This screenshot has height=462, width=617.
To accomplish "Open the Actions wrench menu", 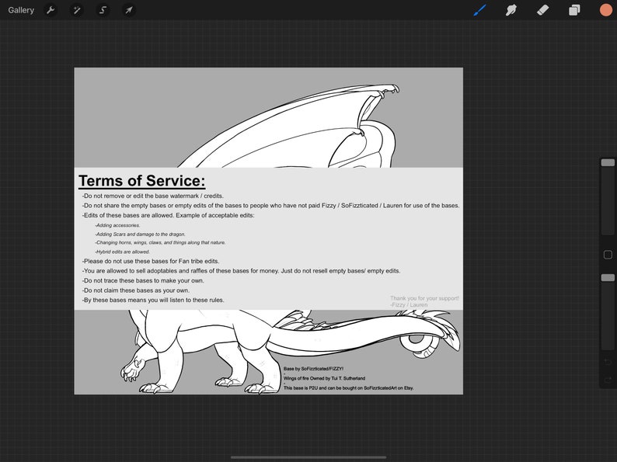I will pos(51,10).
